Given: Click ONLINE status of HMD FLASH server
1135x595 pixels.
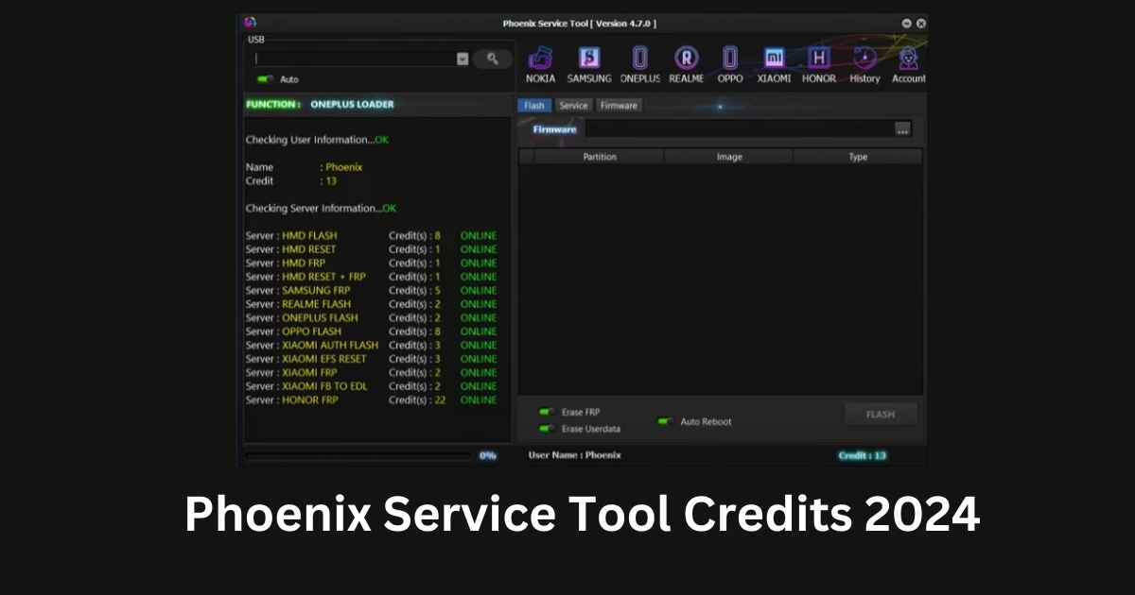Looking at the screenshot, I should coord(479,235).
